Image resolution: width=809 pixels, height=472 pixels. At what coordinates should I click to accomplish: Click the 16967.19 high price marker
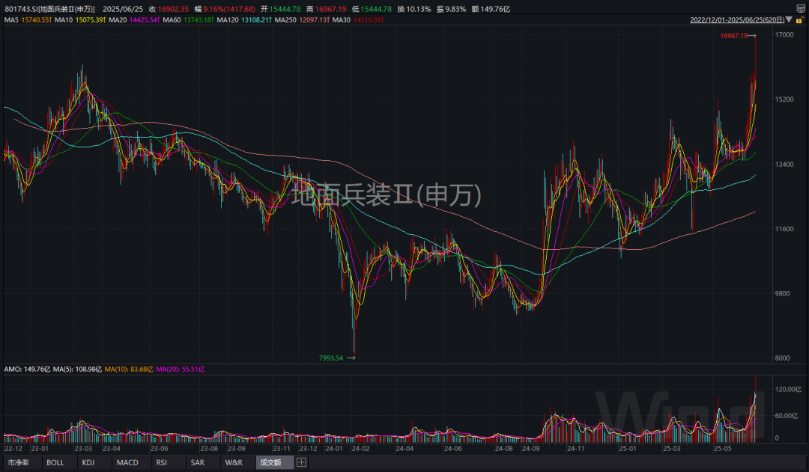click(733, 36)
